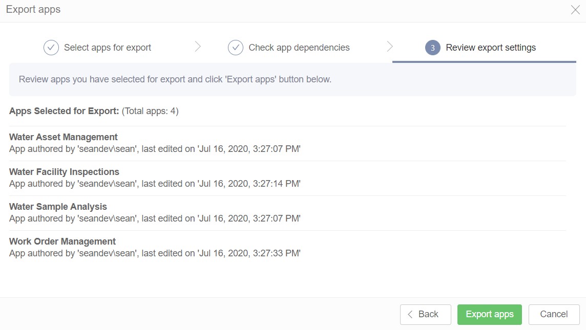
Task: Click the Export apps dialog title
Action: coord(33,10)
